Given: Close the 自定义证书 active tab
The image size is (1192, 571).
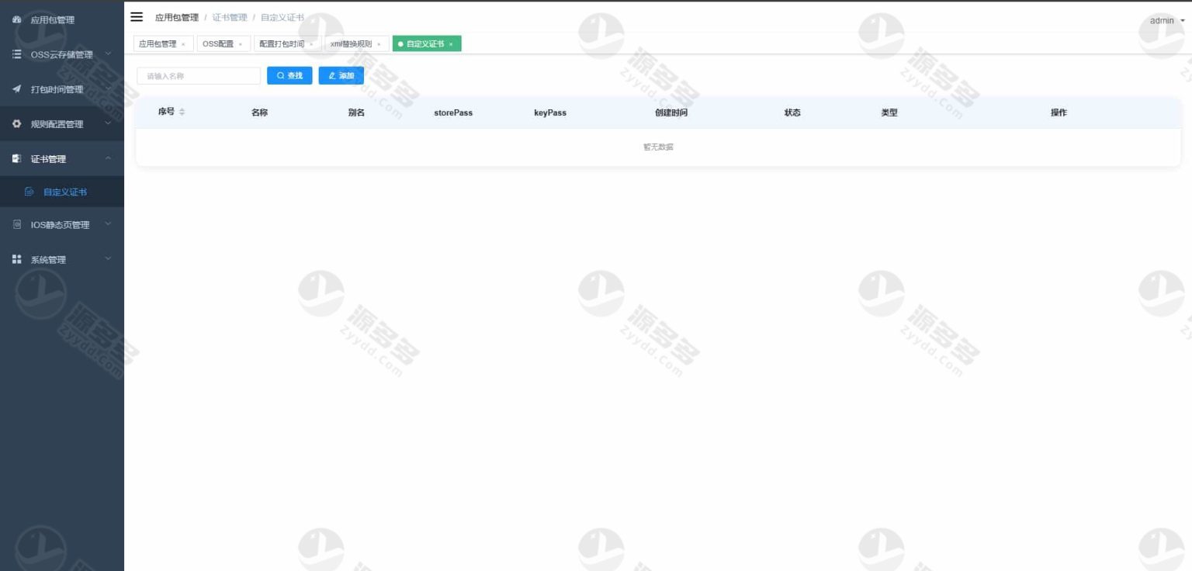Looking at the screenshot, I should point(451,44).
